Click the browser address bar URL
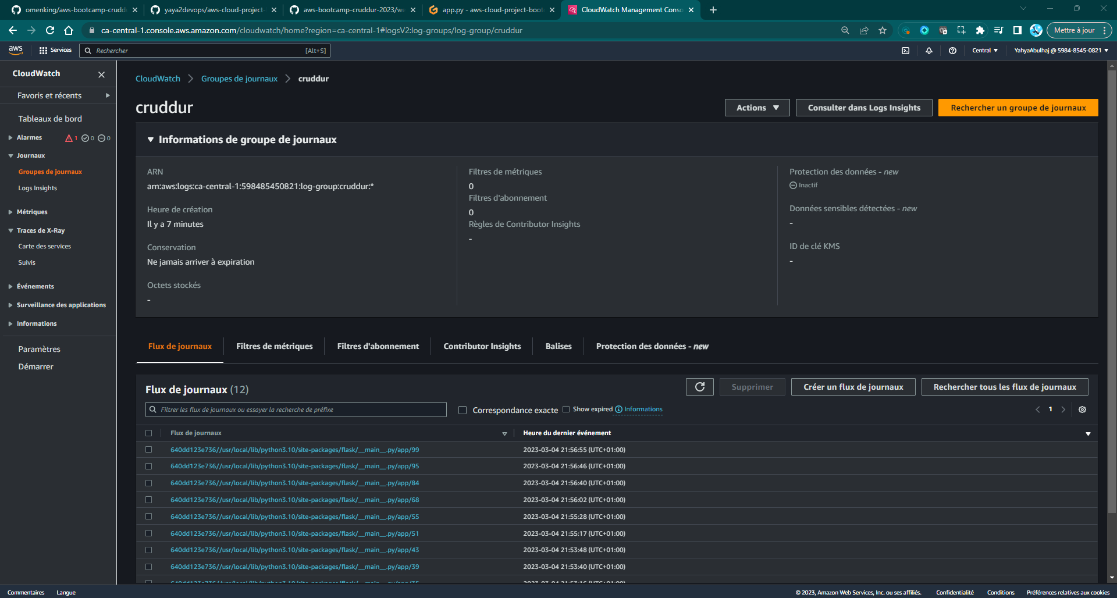 (x=312, y=30)
